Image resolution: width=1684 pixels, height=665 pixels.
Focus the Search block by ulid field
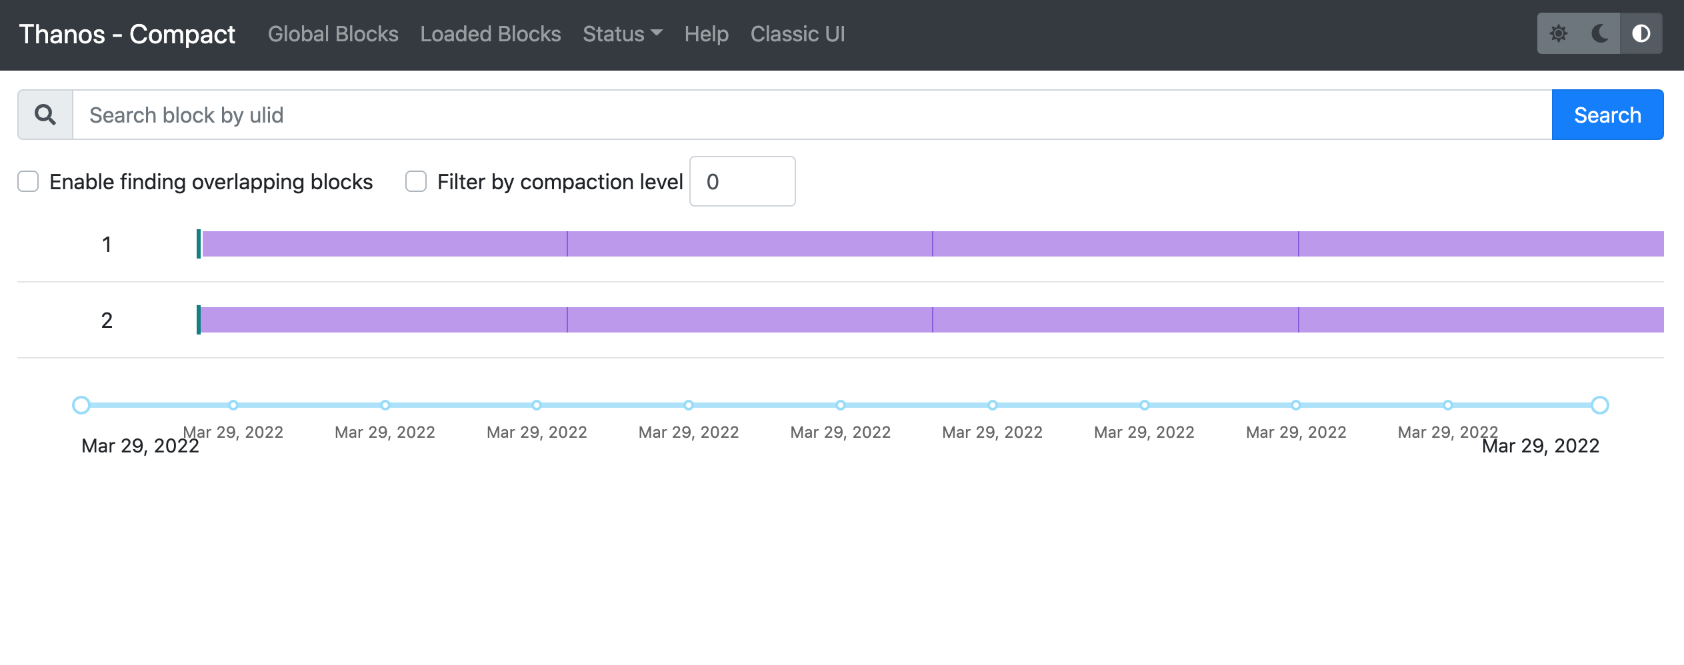812,115
